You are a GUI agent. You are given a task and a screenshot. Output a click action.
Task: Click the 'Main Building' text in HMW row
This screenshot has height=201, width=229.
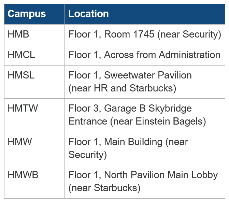[133, 142]
